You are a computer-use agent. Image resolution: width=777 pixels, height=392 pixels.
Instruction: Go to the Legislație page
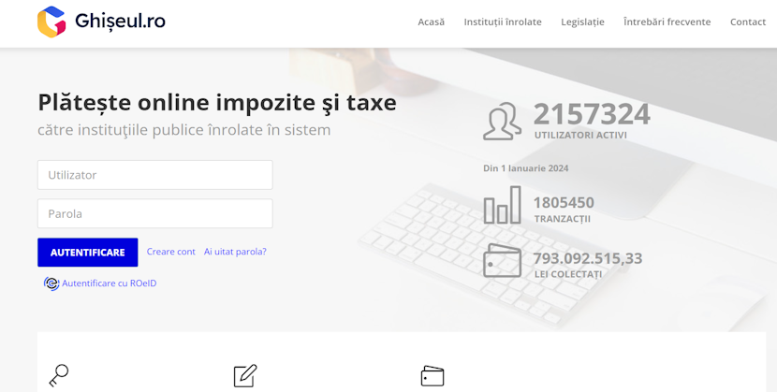582,22
